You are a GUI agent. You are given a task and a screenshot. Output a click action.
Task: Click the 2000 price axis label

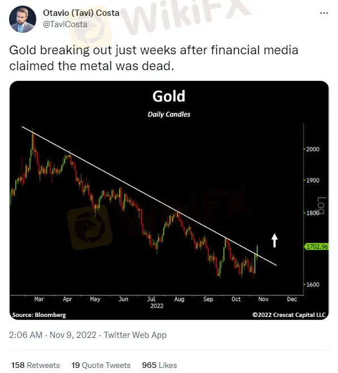313,149
